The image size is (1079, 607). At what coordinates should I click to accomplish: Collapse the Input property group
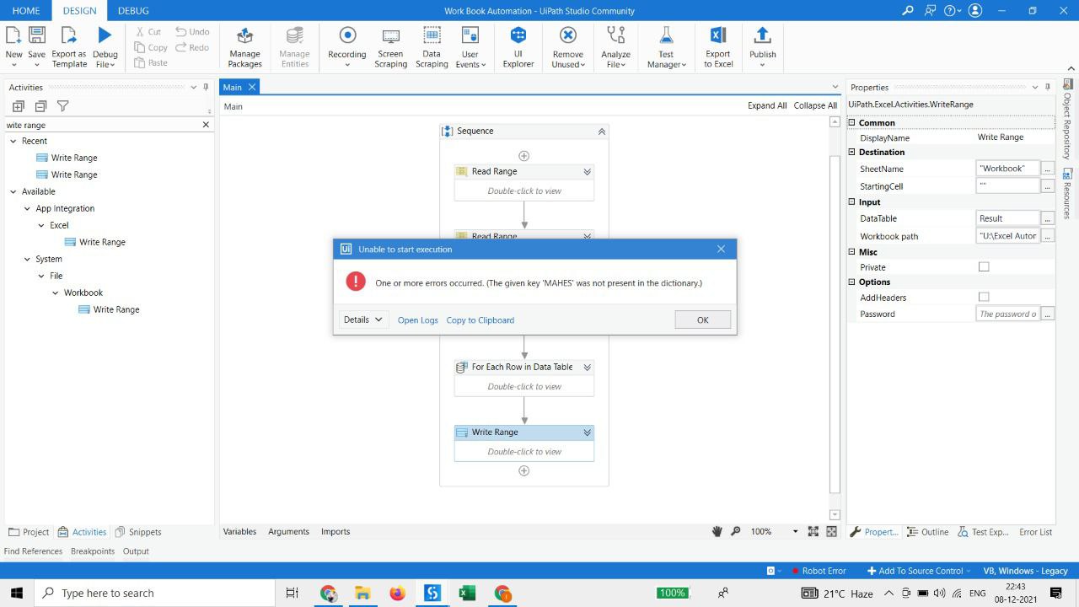851,201
